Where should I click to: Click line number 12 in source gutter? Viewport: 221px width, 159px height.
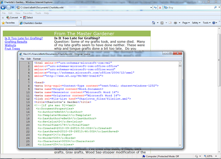coord(28,99)
